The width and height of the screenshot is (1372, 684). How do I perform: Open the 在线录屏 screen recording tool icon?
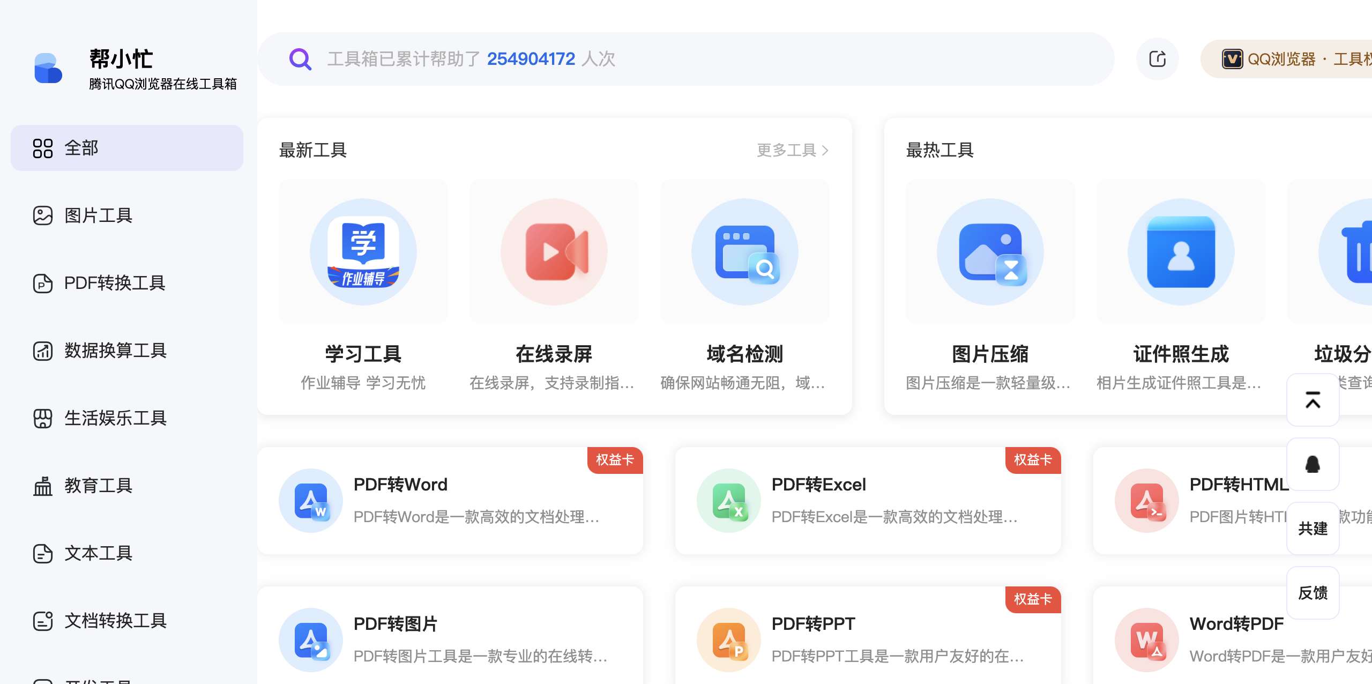pyautogui.click(x=554, y=251)
